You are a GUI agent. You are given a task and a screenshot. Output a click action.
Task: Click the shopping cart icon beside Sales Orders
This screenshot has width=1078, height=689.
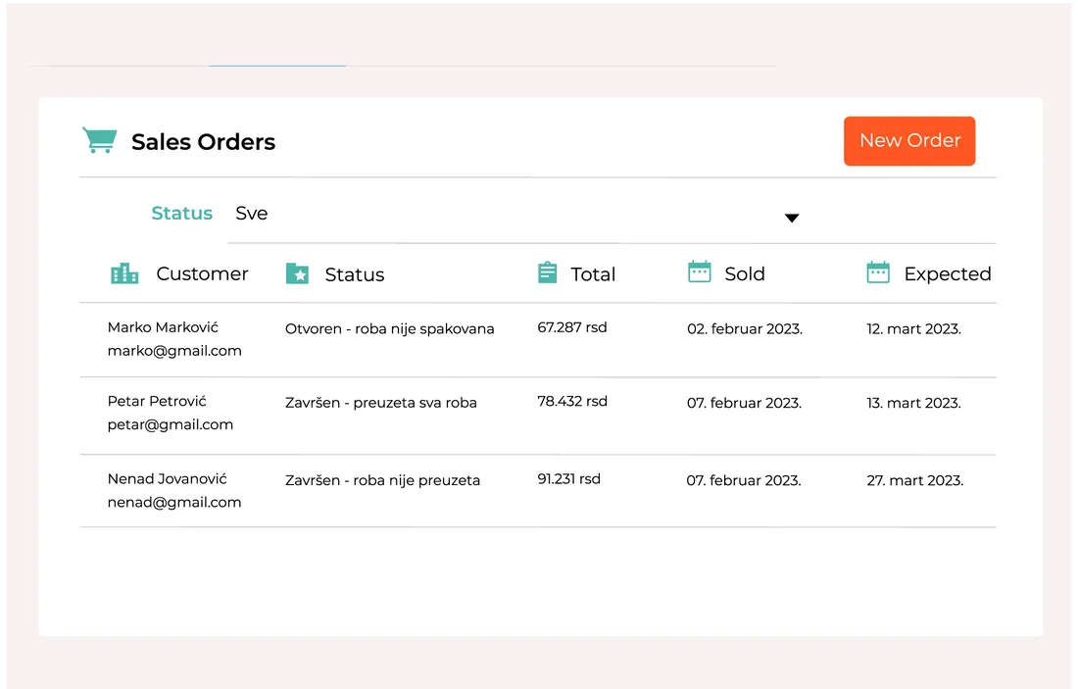point(100,140)
